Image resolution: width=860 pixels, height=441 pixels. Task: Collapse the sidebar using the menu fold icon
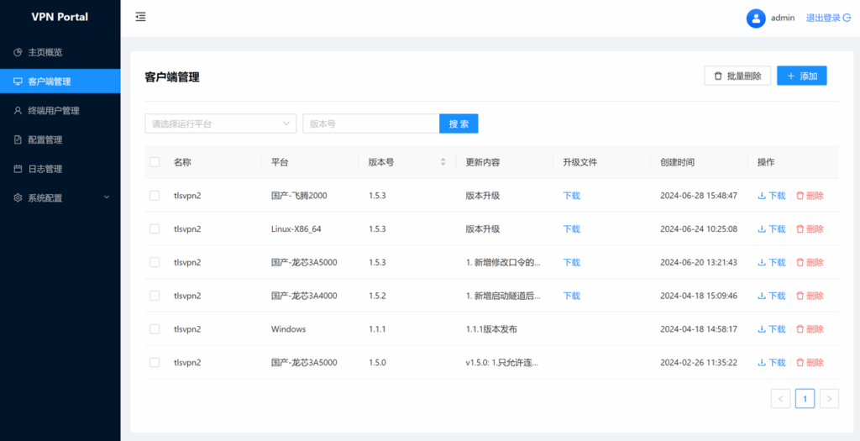tap(140, 17)
